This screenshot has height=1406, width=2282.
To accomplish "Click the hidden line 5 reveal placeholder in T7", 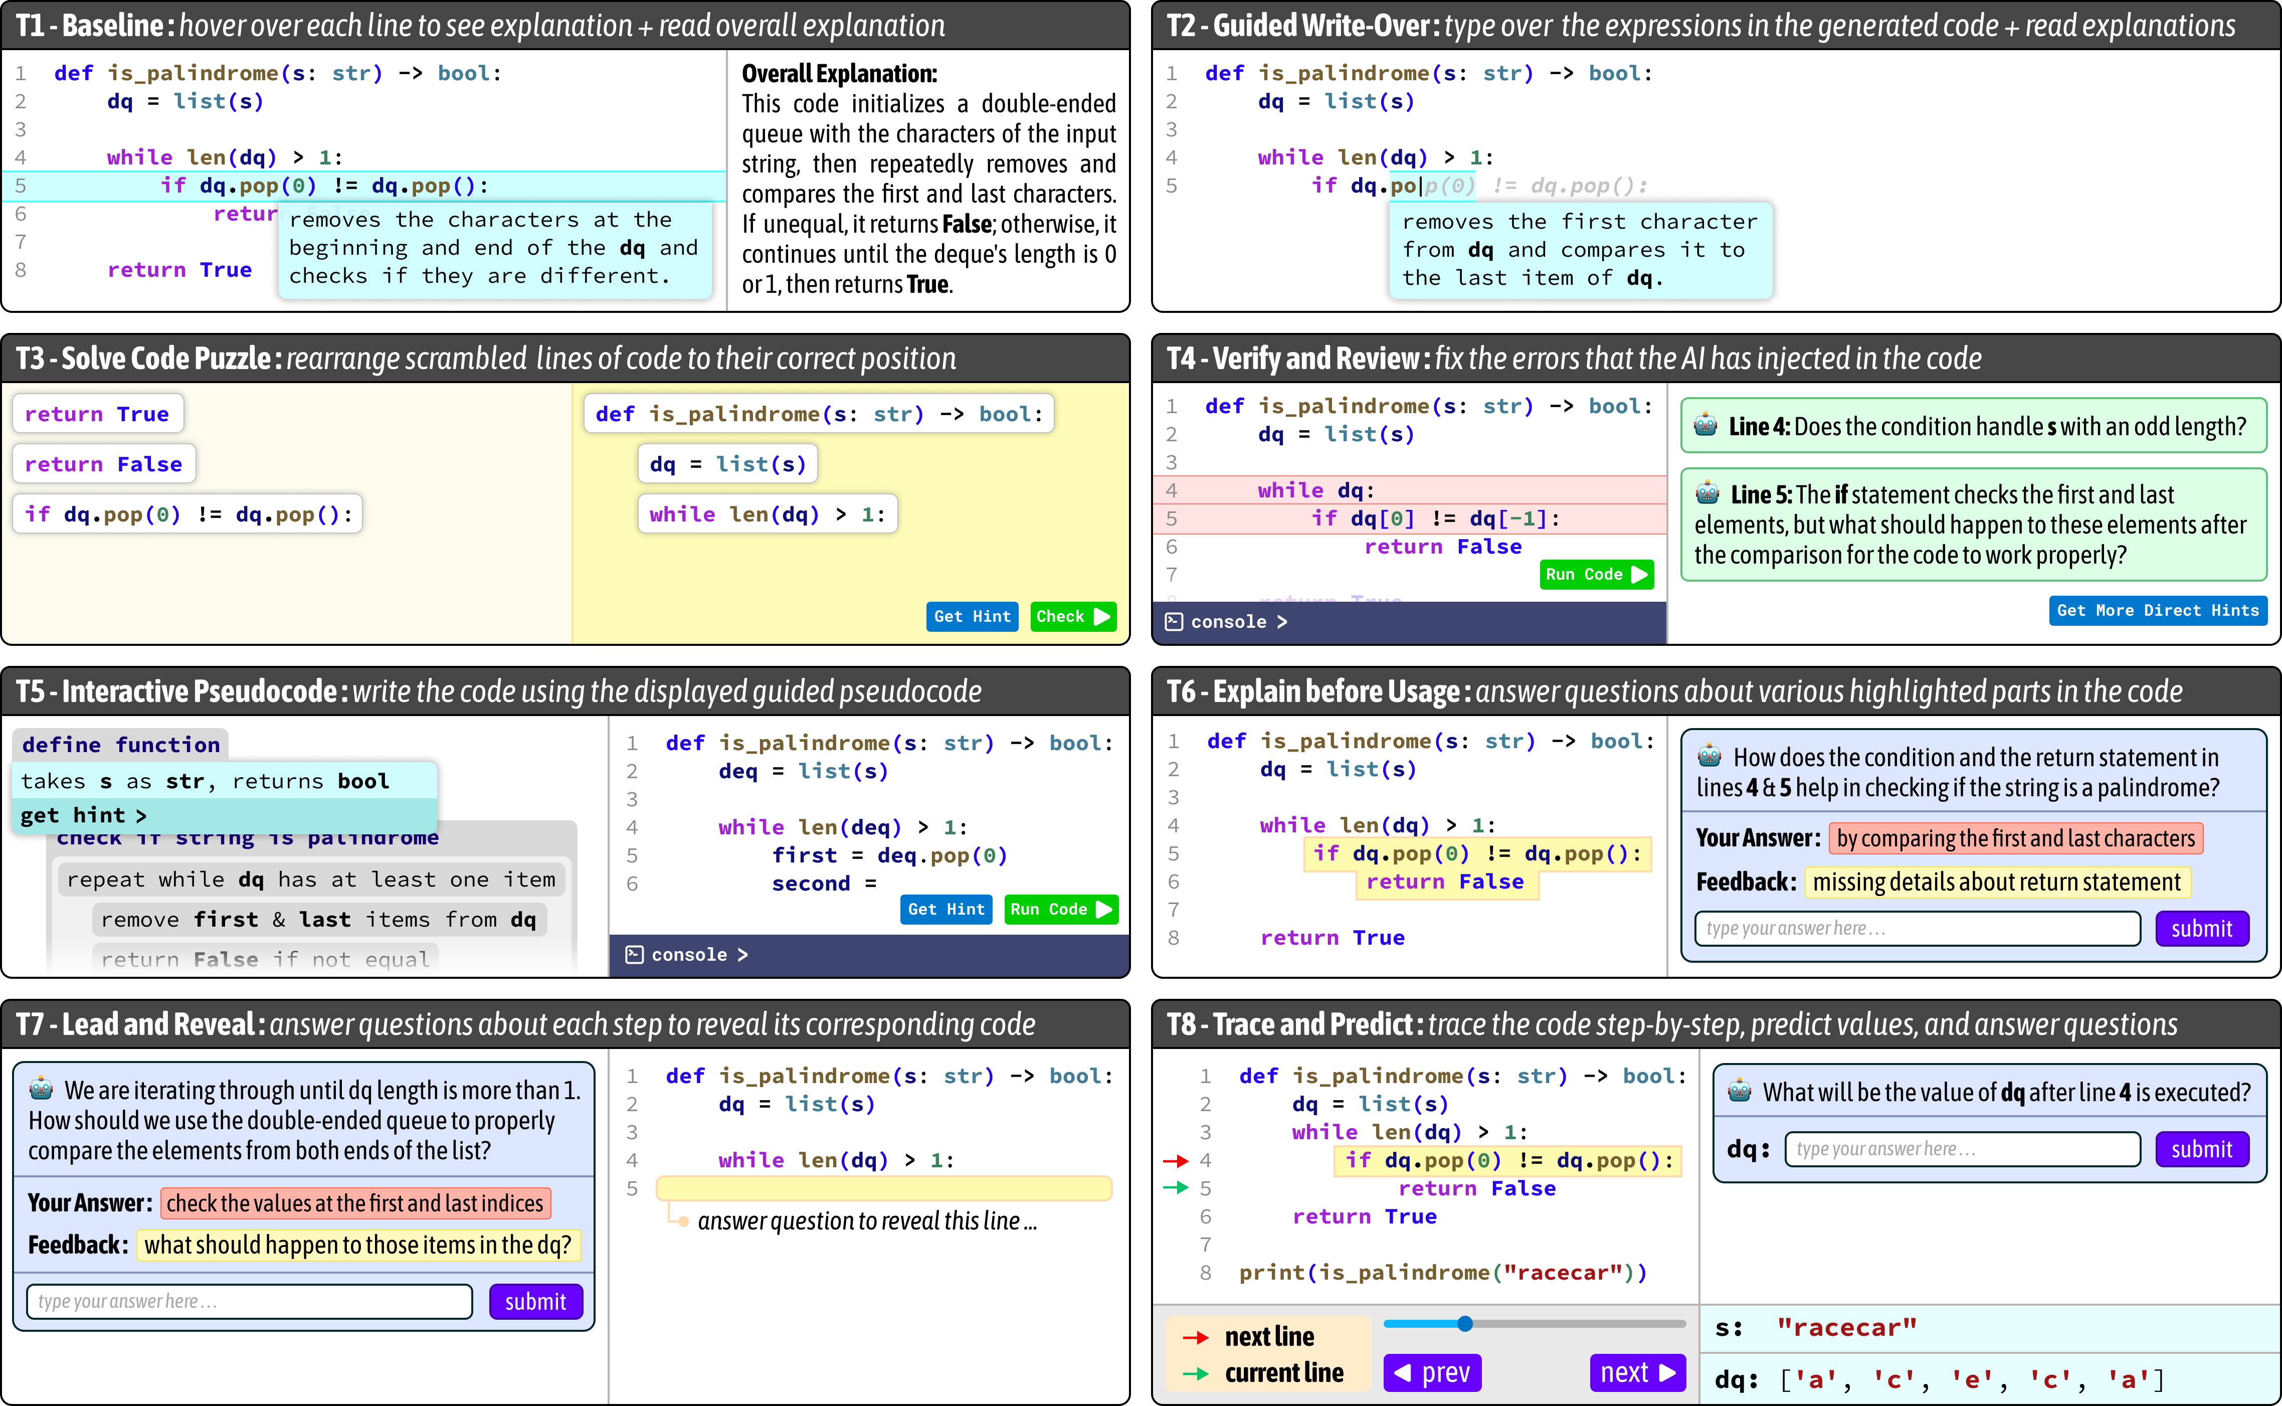I will tap(884, 1187).
